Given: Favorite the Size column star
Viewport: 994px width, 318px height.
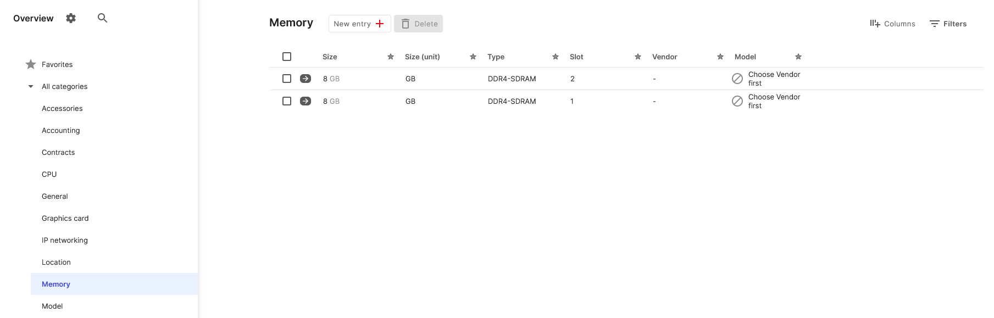Looking at the screenshot, I should click(x=391, y=57).
